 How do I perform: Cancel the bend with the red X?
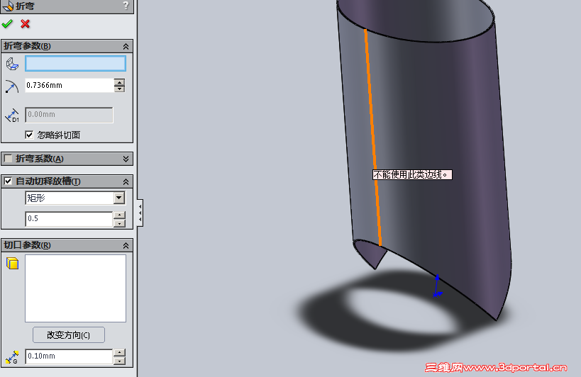26,24
